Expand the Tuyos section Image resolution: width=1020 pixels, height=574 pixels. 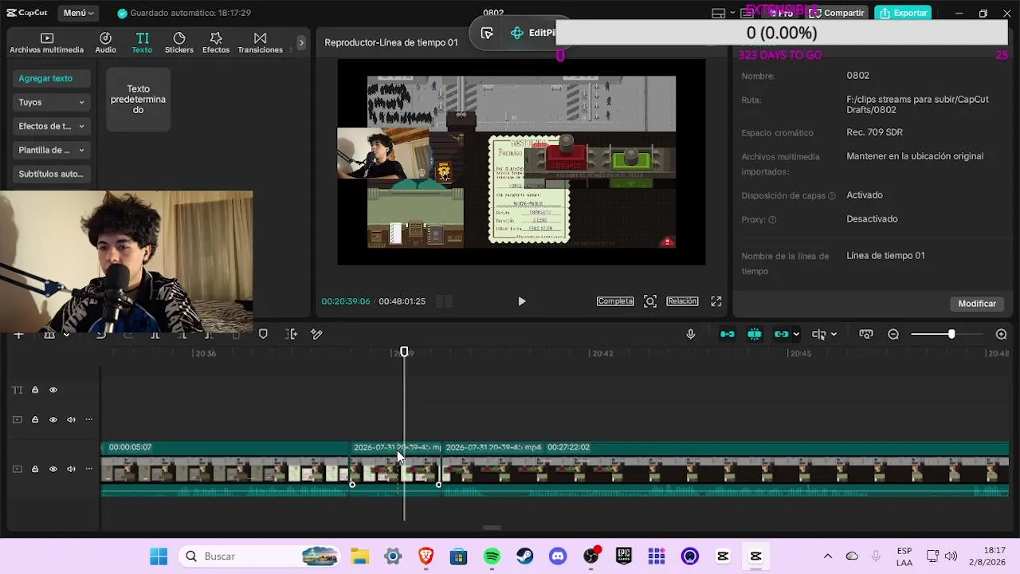[x=51, y=102]
